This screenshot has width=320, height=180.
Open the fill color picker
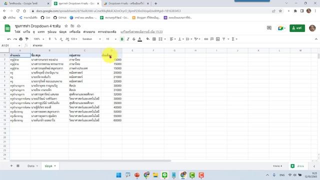tap(148, 39)
